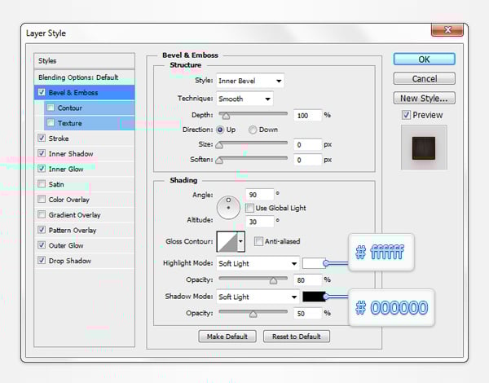Expand the Technique dropdown set to Smooth
489x383 pixels.
[244, 99]
